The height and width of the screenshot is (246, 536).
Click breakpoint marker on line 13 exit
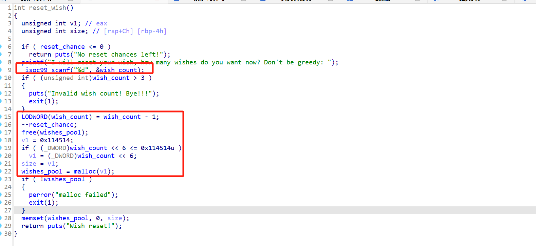point(1,101)
